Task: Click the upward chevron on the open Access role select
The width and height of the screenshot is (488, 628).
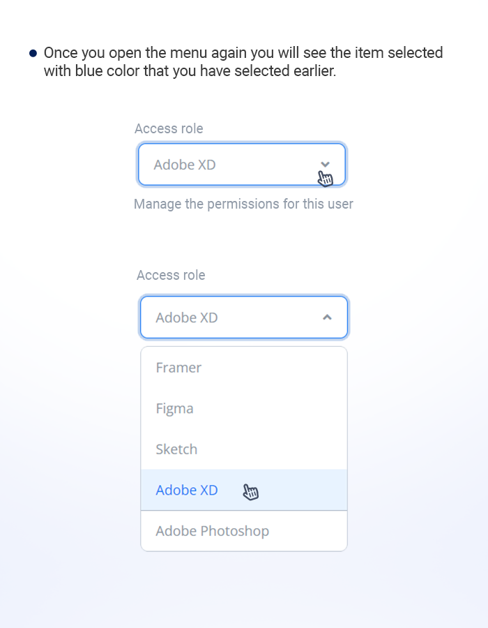Action: (x=327, y=317)
